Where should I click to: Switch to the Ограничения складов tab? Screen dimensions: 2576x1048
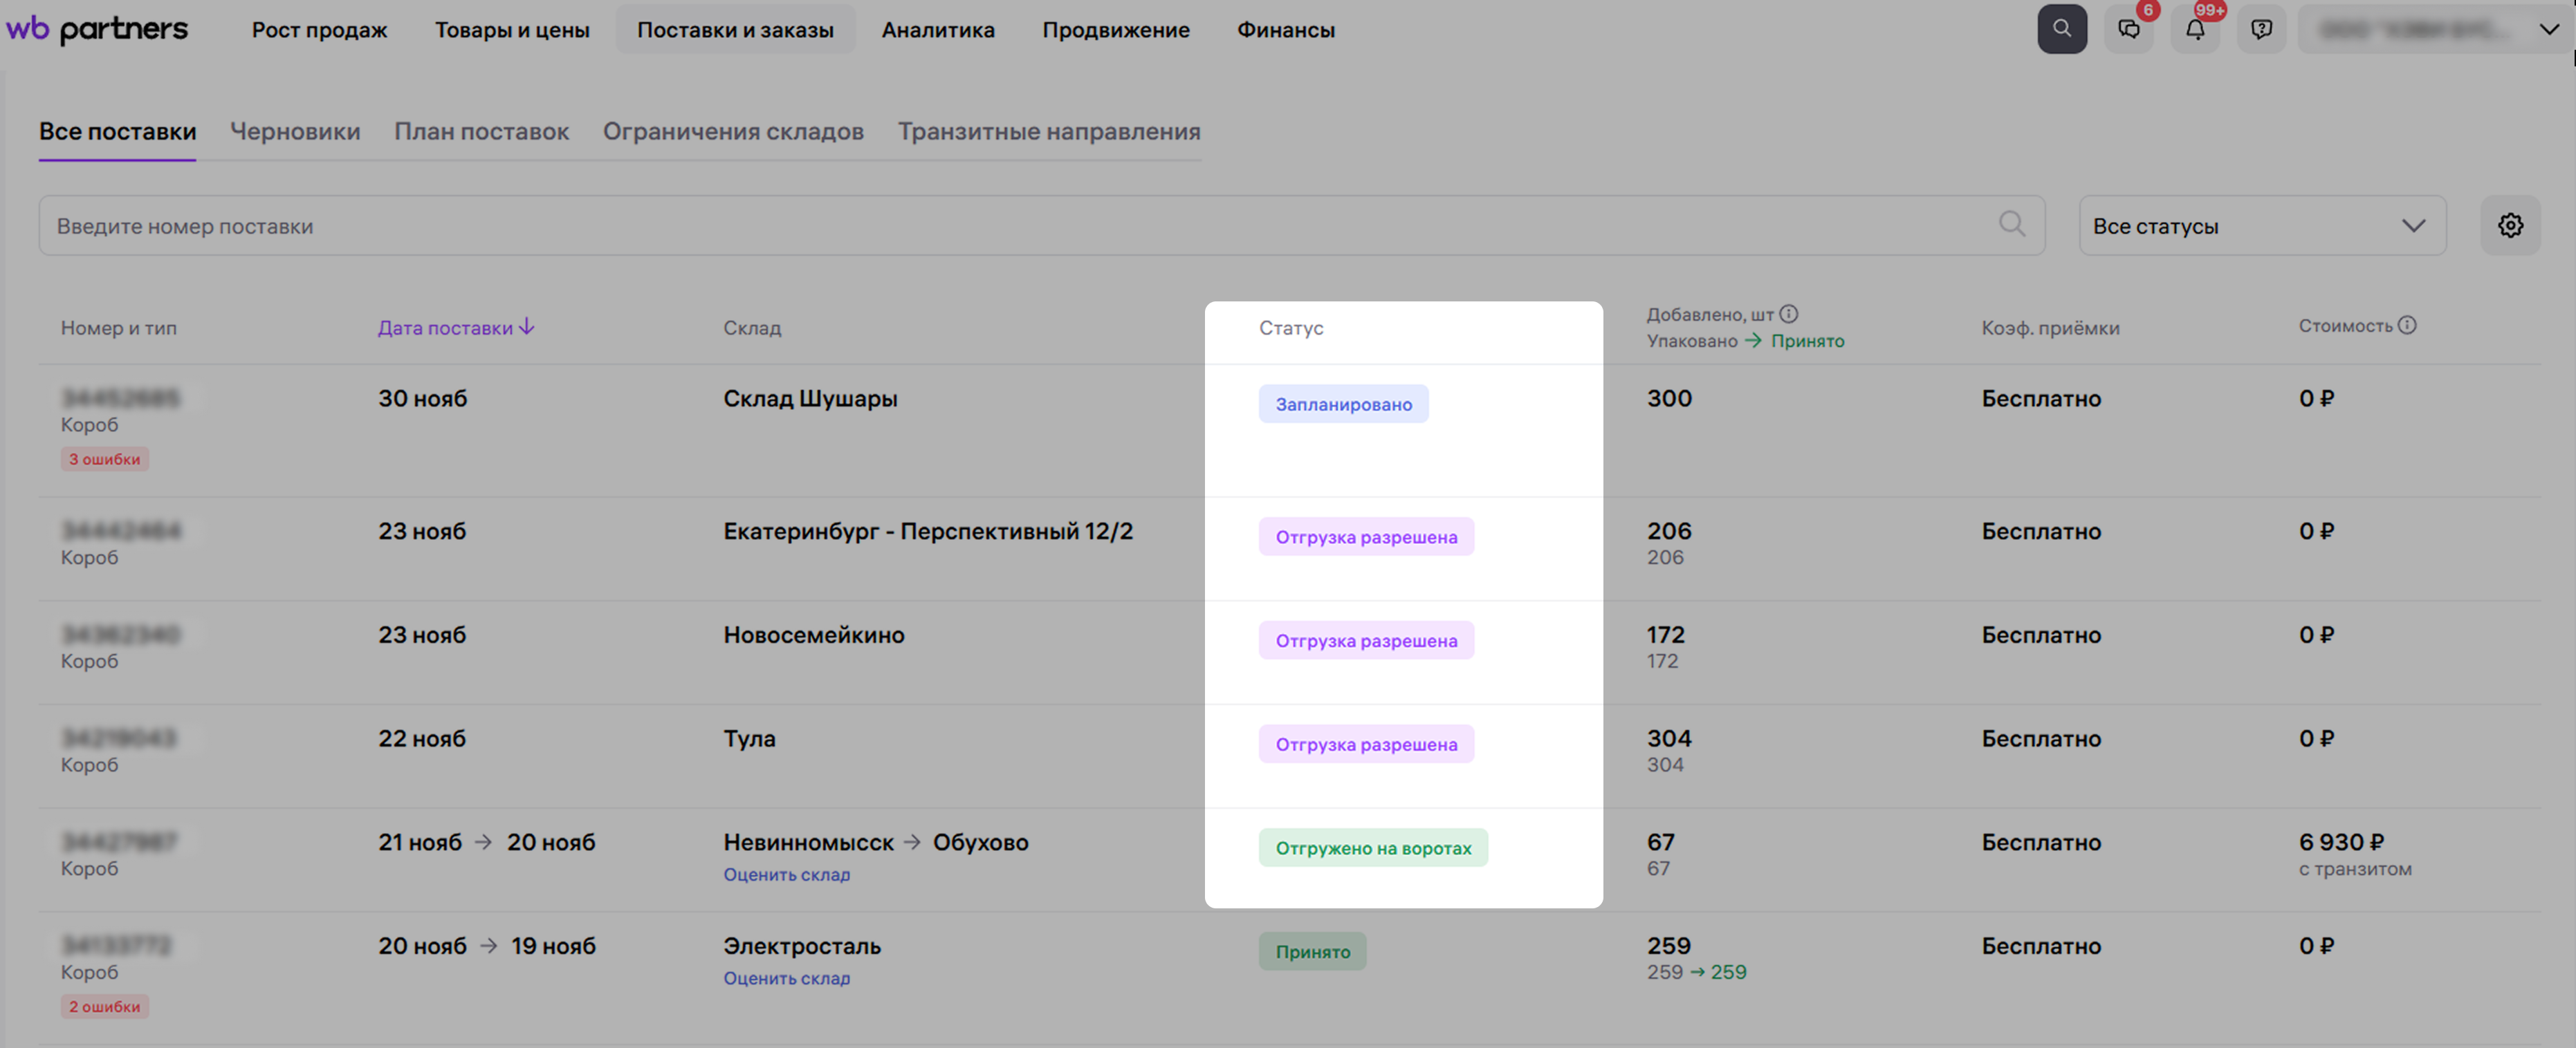[732, 132]
